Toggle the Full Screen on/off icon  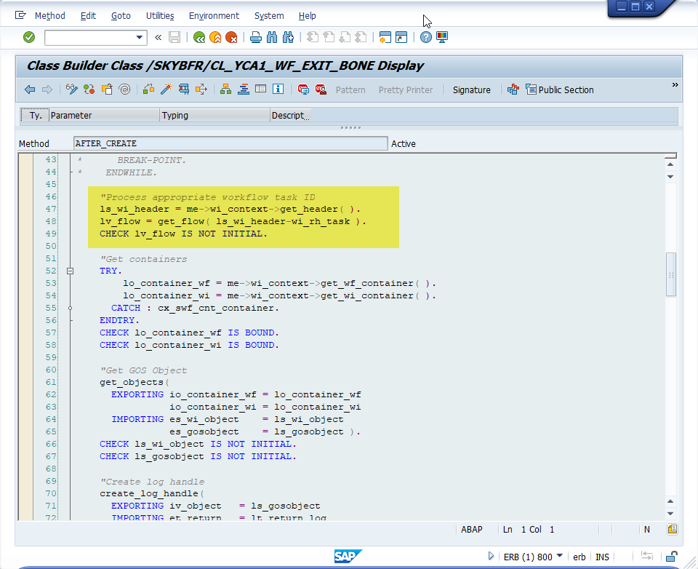[x=261, y=89]
